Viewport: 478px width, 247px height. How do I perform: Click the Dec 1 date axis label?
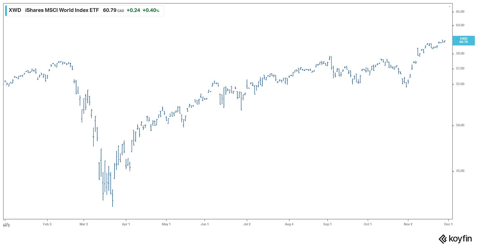click(x=448, y=224)
